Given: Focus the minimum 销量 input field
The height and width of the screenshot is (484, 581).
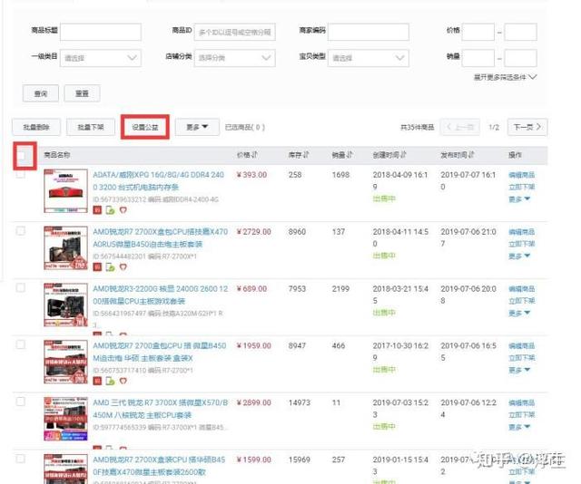Looking at the screenshot, I should pyautogui.click(x=478, y=58).
